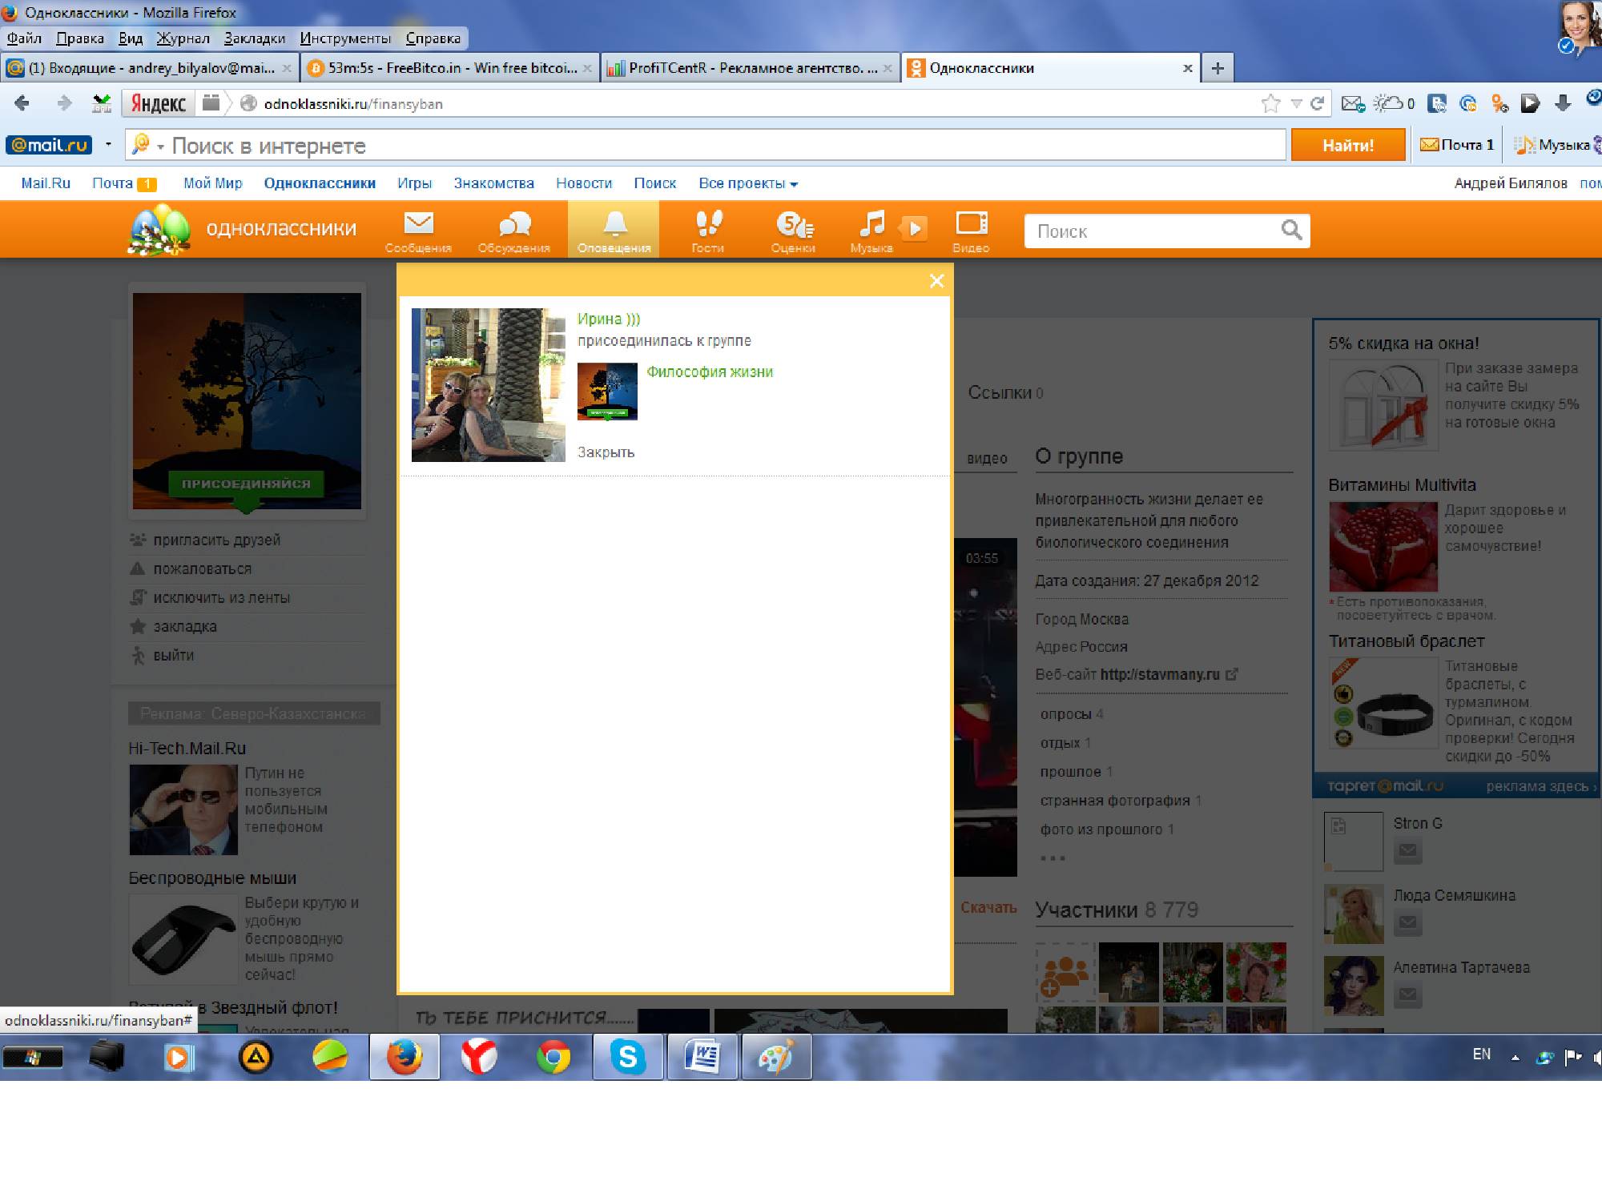
Task: Open Yandex browser from the taskbar
Action: (479, 1057)
